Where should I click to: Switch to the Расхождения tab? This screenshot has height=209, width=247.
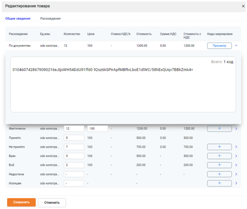point(50,19)
